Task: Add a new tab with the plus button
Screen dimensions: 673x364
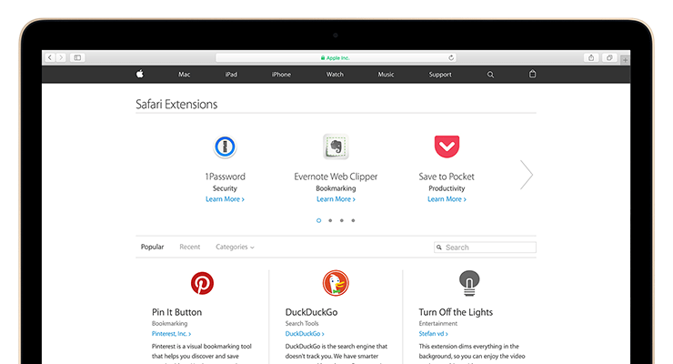Action: tap(625, 60)
